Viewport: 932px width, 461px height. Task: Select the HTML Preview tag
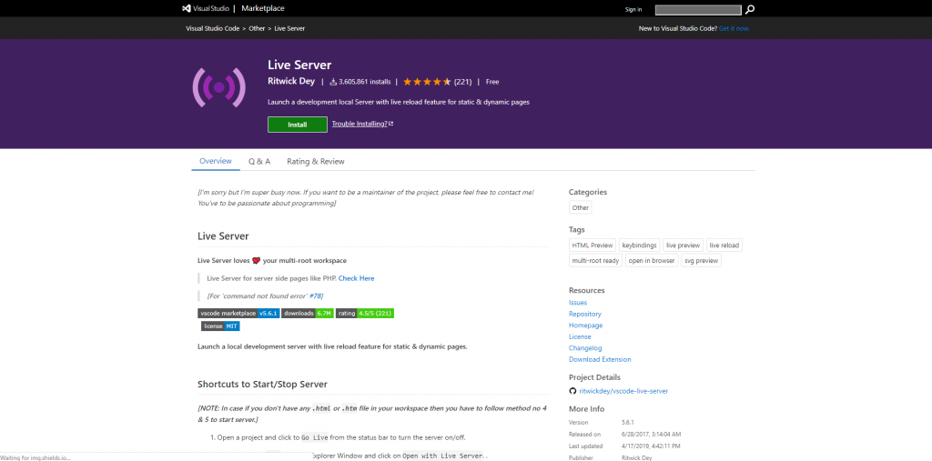[x=592, y=245]
